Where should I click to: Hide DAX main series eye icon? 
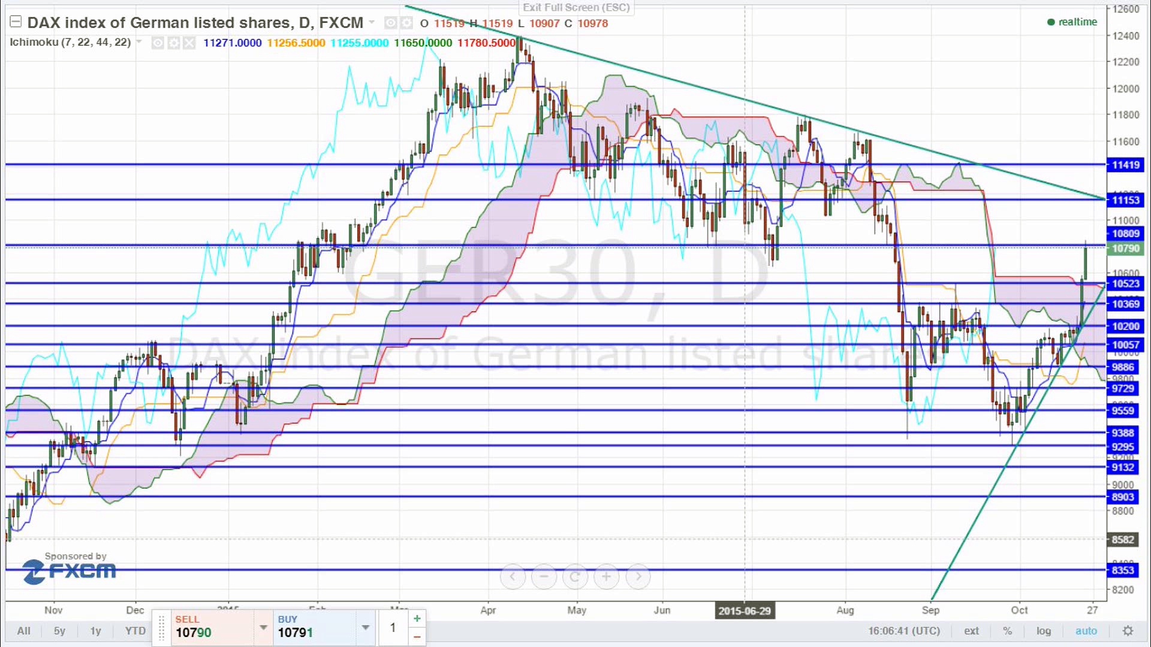click(x=390, y=23)
